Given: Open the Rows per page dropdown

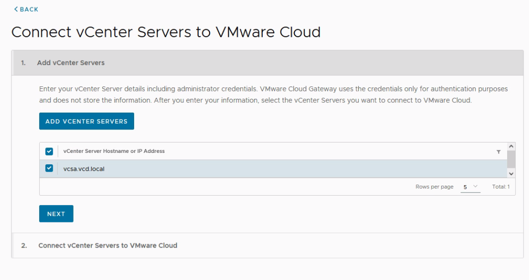Looking at the screenshot, I should click(x=470, y=187).
